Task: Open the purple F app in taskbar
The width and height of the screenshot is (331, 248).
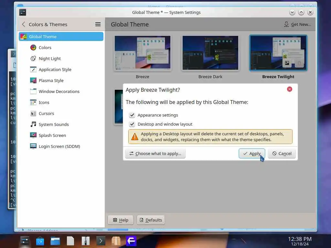Action: [x=131, y=241]
